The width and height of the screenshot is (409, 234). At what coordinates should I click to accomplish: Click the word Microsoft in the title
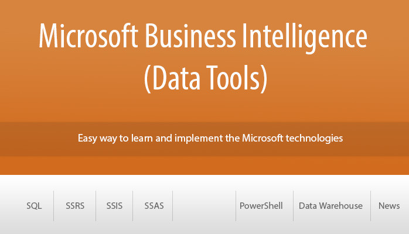tap(88, 36)
